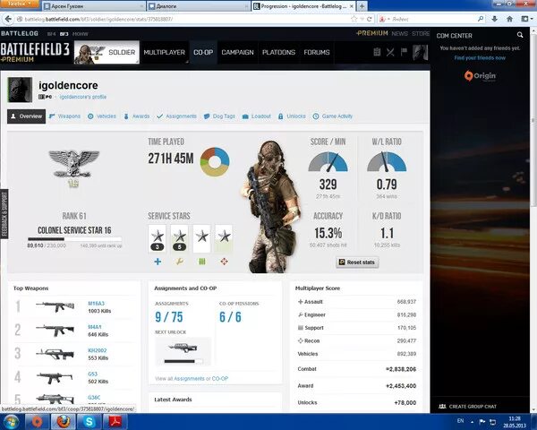The height and width of the screenshot is (430, 537).
Task: Click the Support ammo class icon
Action: (202, 262)
